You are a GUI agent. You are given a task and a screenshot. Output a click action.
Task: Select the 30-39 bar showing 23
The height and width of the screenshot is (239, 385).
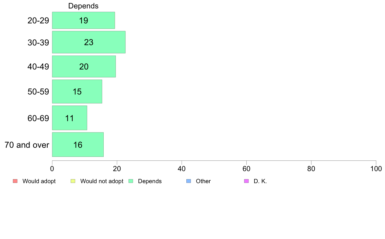coord(89,42)
